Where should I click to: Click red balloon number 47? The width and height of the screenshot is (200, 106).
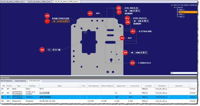(x=47, y=21)
